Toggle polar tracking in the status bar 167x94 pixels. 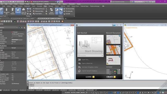(101, 92)
